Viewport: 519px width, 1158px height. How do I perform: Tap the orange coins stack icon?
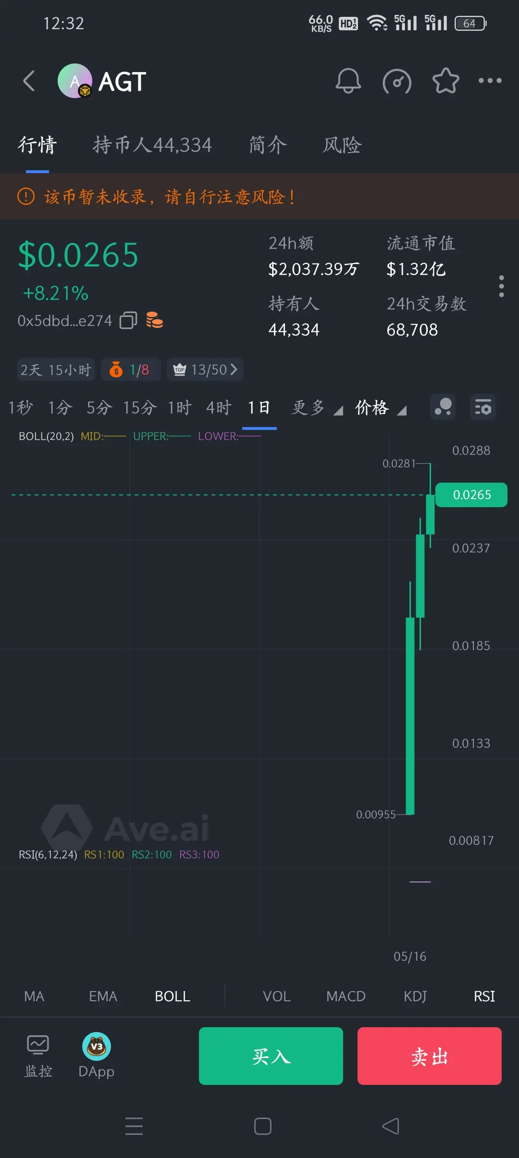pos(154,320)
